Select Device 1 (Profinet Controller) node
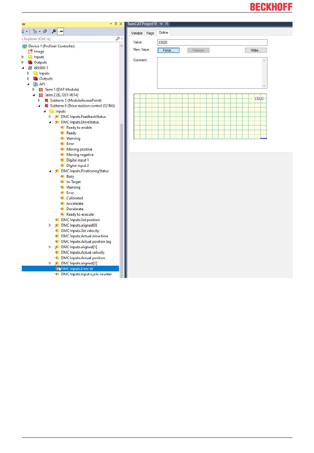 [51, 46]
